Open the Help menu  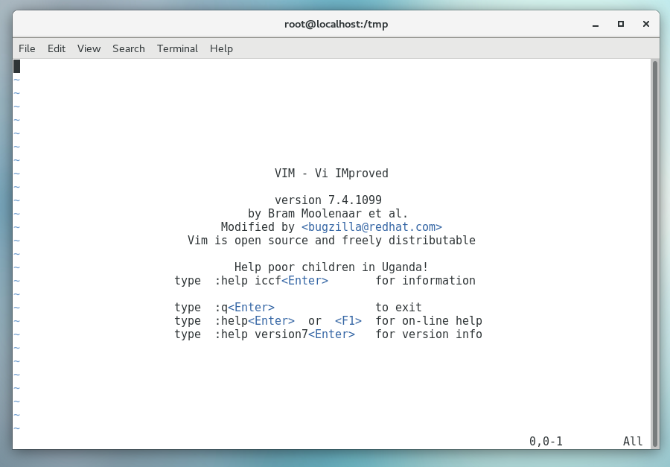221,48
